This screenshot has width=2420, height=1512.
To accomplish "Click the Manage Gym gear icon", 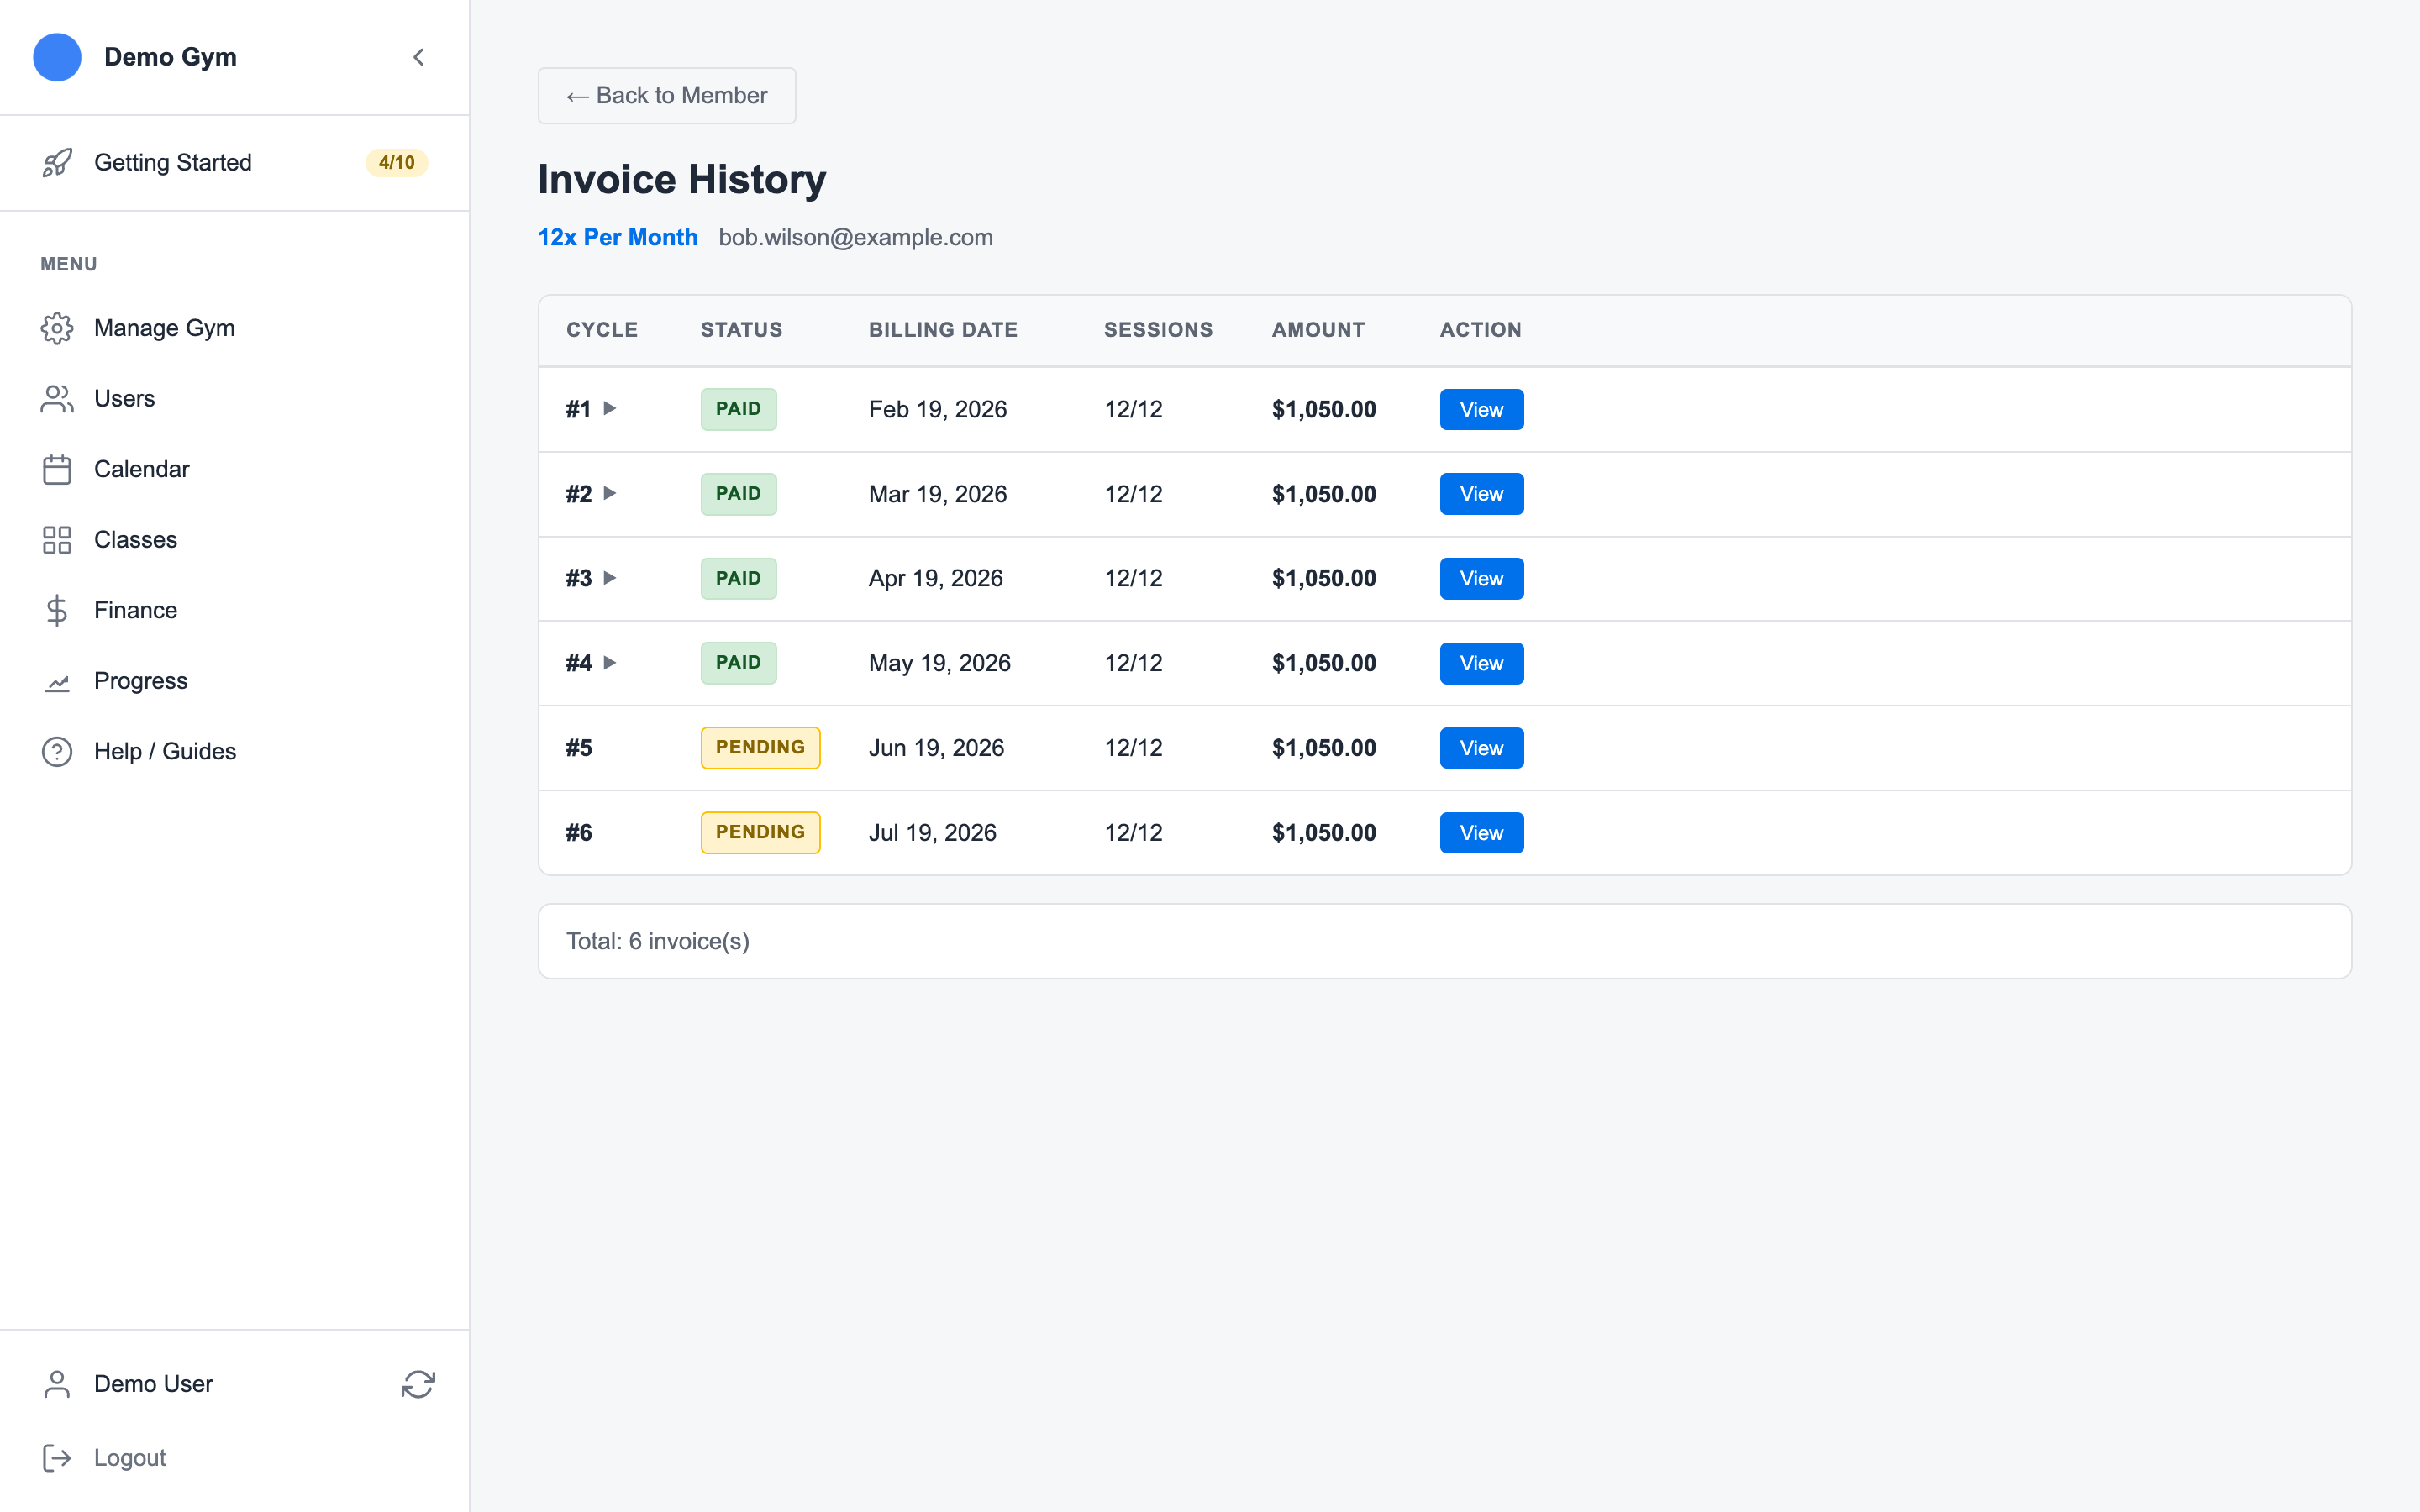I will point(57,328).
